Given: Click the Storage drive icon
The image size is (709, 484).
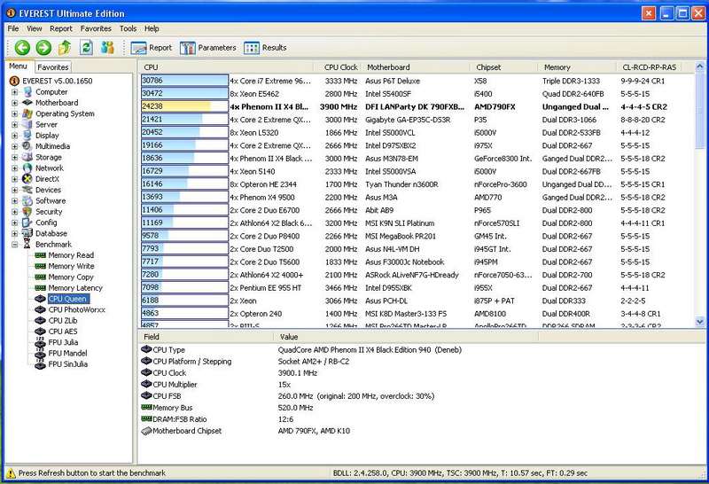Looking at the screenshot, I should 27,157.
